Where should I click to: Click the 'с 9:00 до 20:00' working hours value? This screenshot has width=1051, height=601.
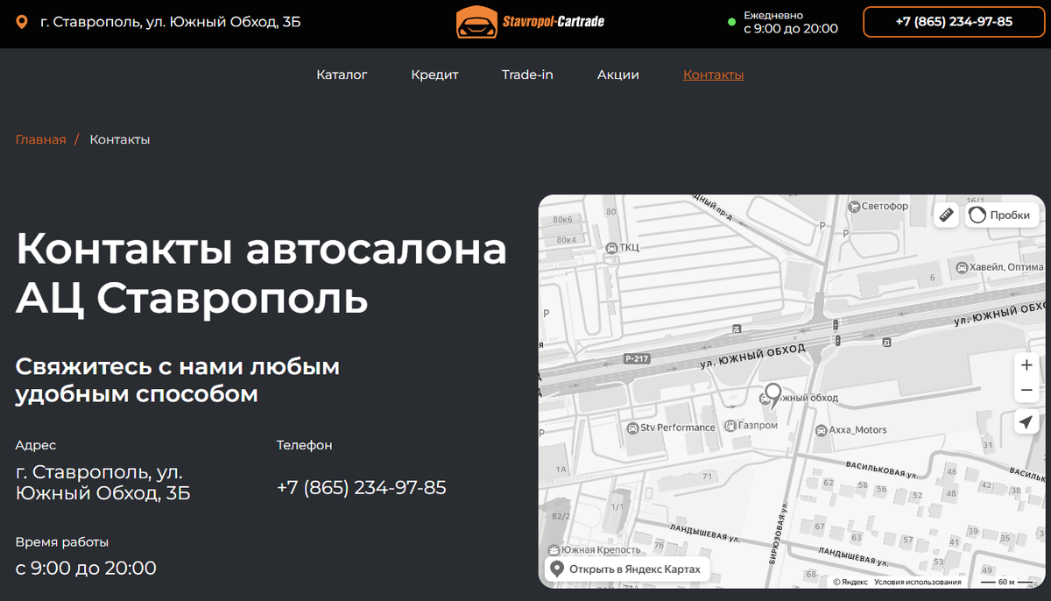click(x=86, y=568)
